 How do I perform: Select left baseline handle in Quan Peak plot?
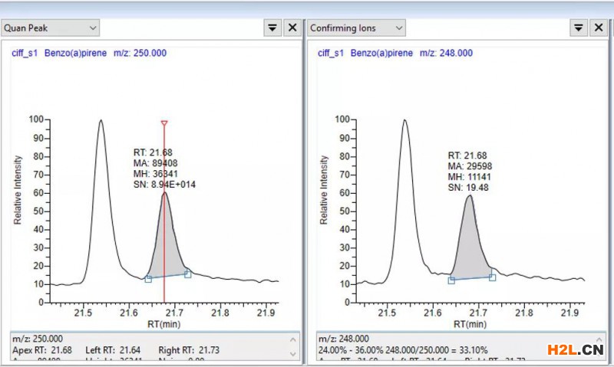click(x=148, y=279)
